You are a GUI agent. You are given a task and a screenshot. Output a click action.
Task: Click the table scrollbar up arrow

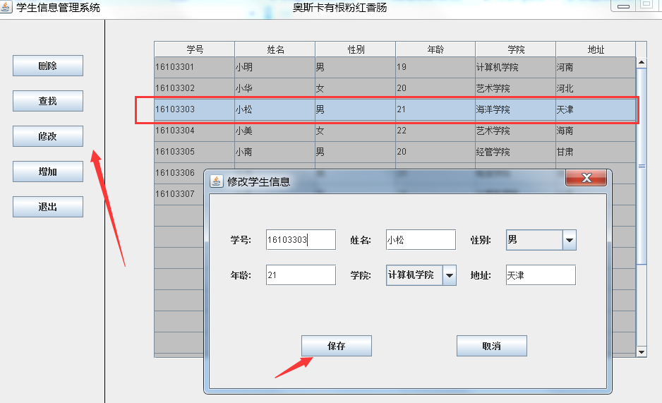[x=642, y=62]
